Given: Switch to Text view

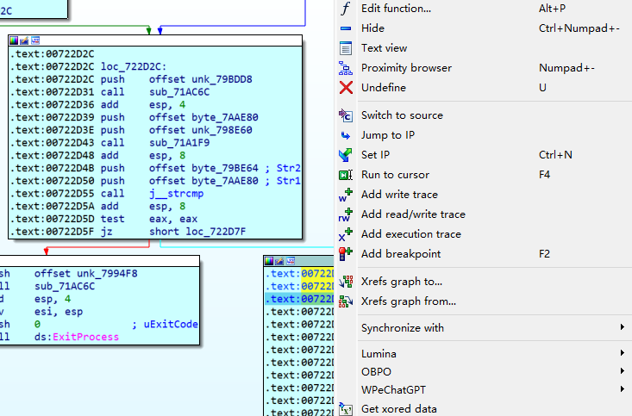Looking at the screenshot, I should (x=484, y=48).
